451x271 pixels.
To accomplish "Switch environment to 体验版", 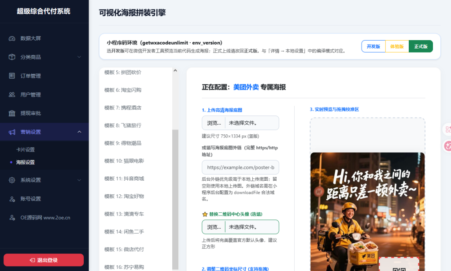I will tap(397, 46).
